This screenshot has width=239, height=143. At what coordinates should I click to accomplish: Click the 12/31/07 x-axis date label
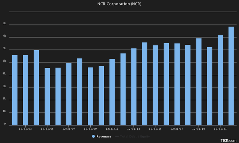[69, 129]
